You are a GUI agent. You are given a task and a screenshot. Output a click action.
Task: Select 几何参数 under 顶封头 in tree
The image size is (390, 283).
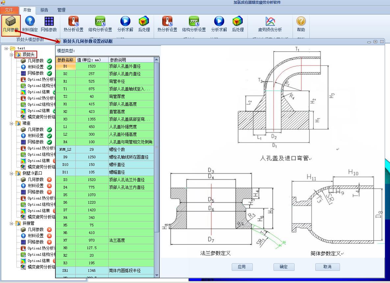[36, 61]
